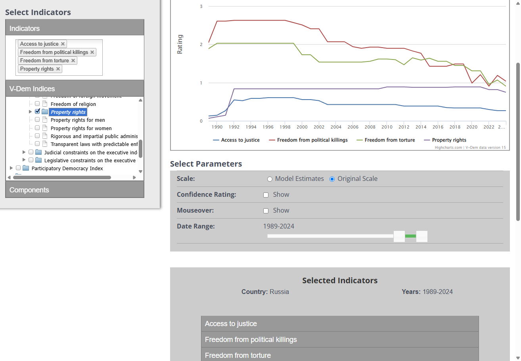Expand the Property rights tree node
Viewport: 521px width, 361px height.
click(x=31, y=112)
